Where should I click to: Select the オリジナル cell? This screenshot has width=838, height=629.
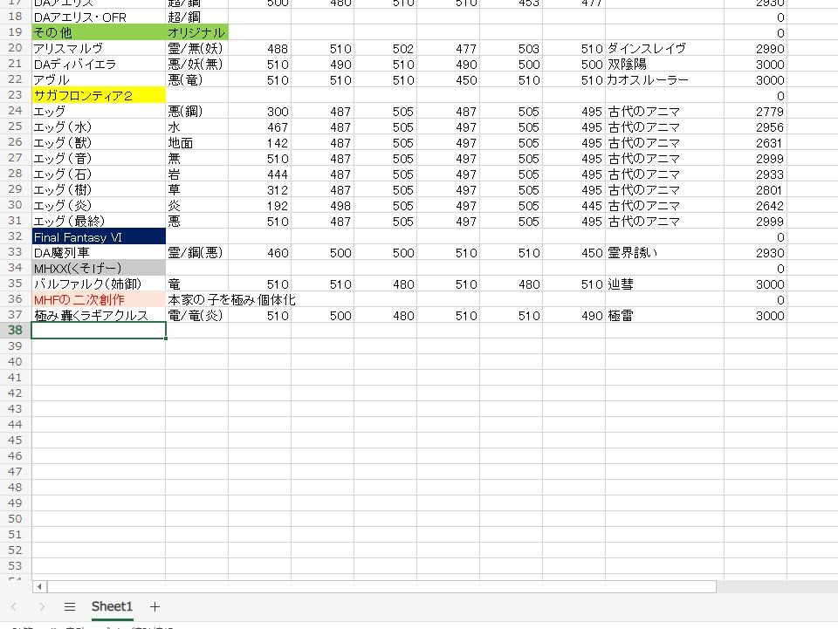pos(196,32)
